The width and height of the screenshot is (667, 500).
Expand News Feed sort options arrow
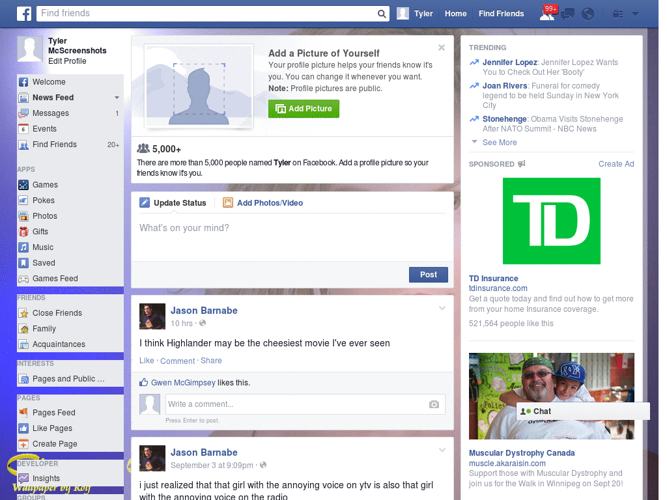coord(117,98)
